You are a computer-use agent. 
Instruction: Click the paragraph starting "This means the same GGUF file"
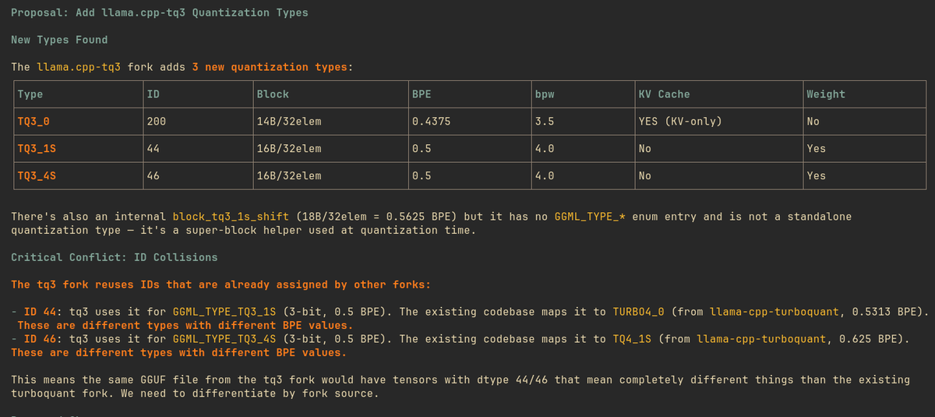point(460,387)
